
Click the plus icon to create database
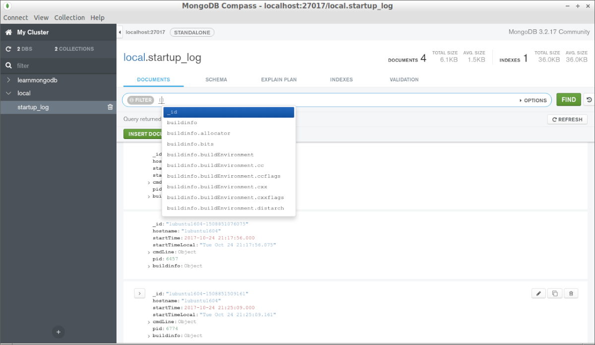pos(58,332)
